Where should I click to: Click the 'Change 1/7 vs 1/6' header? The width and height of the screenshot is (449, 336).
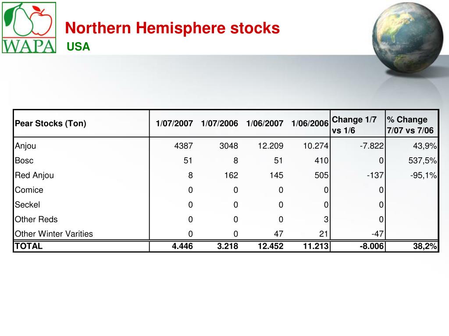[x=354, y=125]
